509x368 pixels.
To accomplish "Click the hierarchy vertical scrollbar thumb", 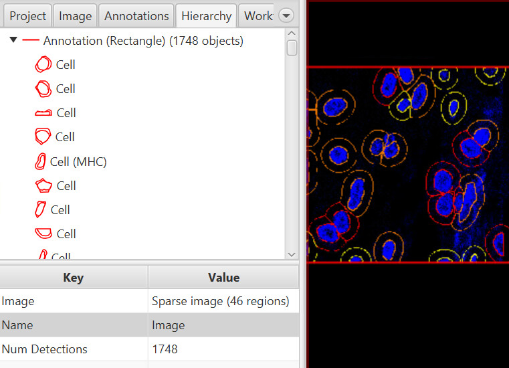I will tap(292, 48).
